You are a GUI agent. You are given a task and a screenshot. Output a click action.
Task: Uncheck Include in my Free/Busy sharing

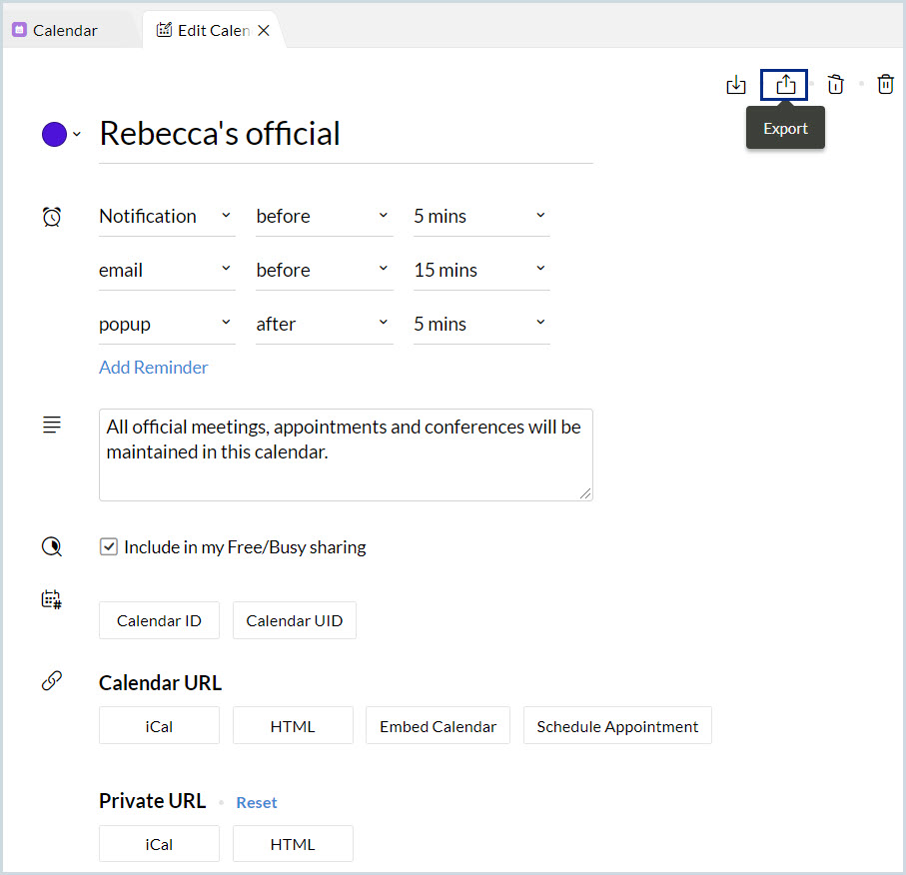tap(109, 547)
